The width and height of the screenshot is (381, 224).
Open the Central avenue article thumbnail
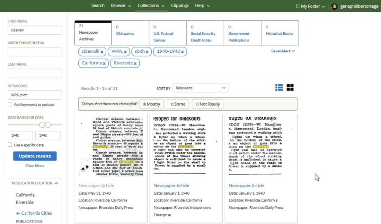[x=111, y=146]
